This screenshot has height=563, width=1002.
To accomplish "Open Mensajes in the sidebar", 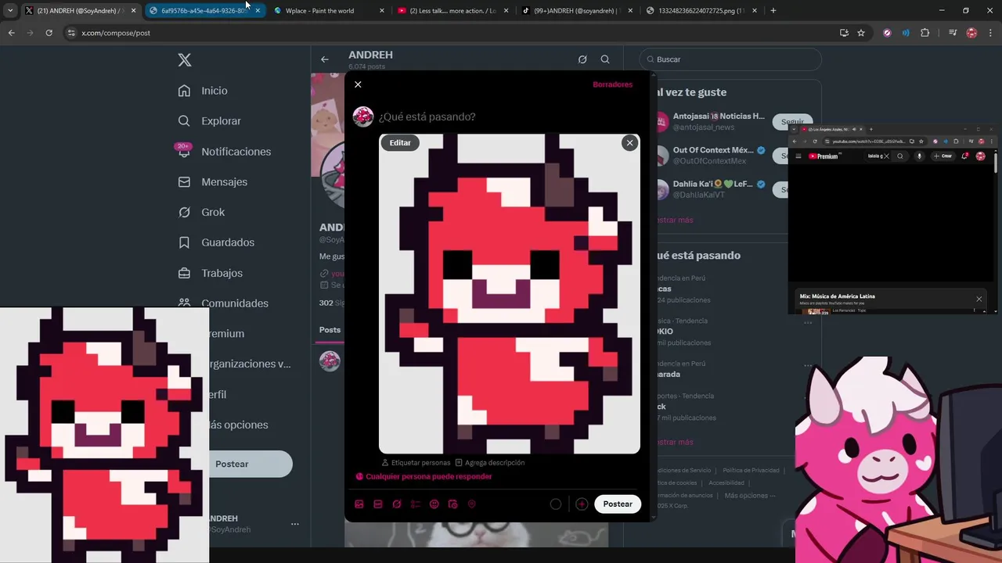I will 212,182.
